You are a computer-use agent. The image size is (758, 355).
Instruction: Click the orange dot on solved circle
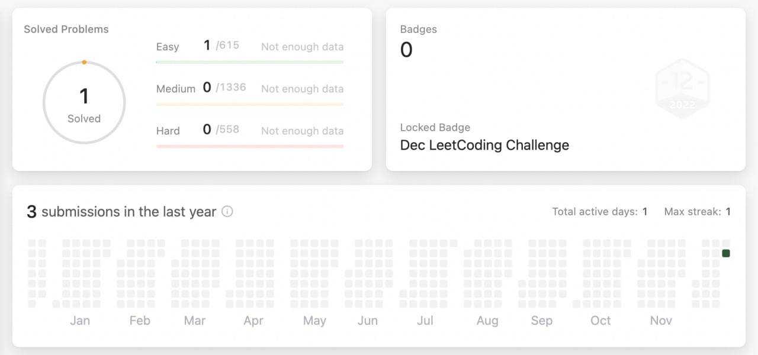84,62
